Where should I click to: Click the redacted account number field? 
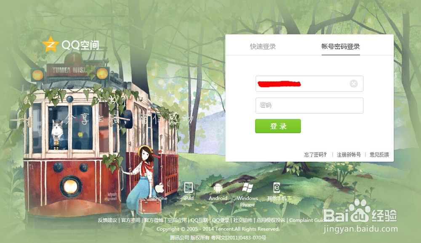point(309,84)
